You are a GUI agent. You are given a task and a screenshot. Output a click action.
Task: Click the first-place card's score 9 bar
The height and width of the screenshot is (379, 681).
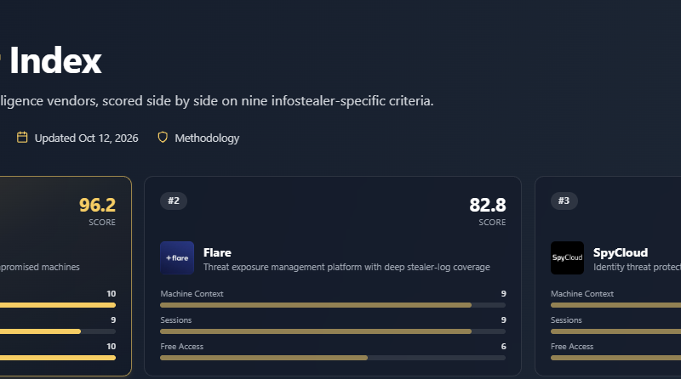[x=58, y=331]
